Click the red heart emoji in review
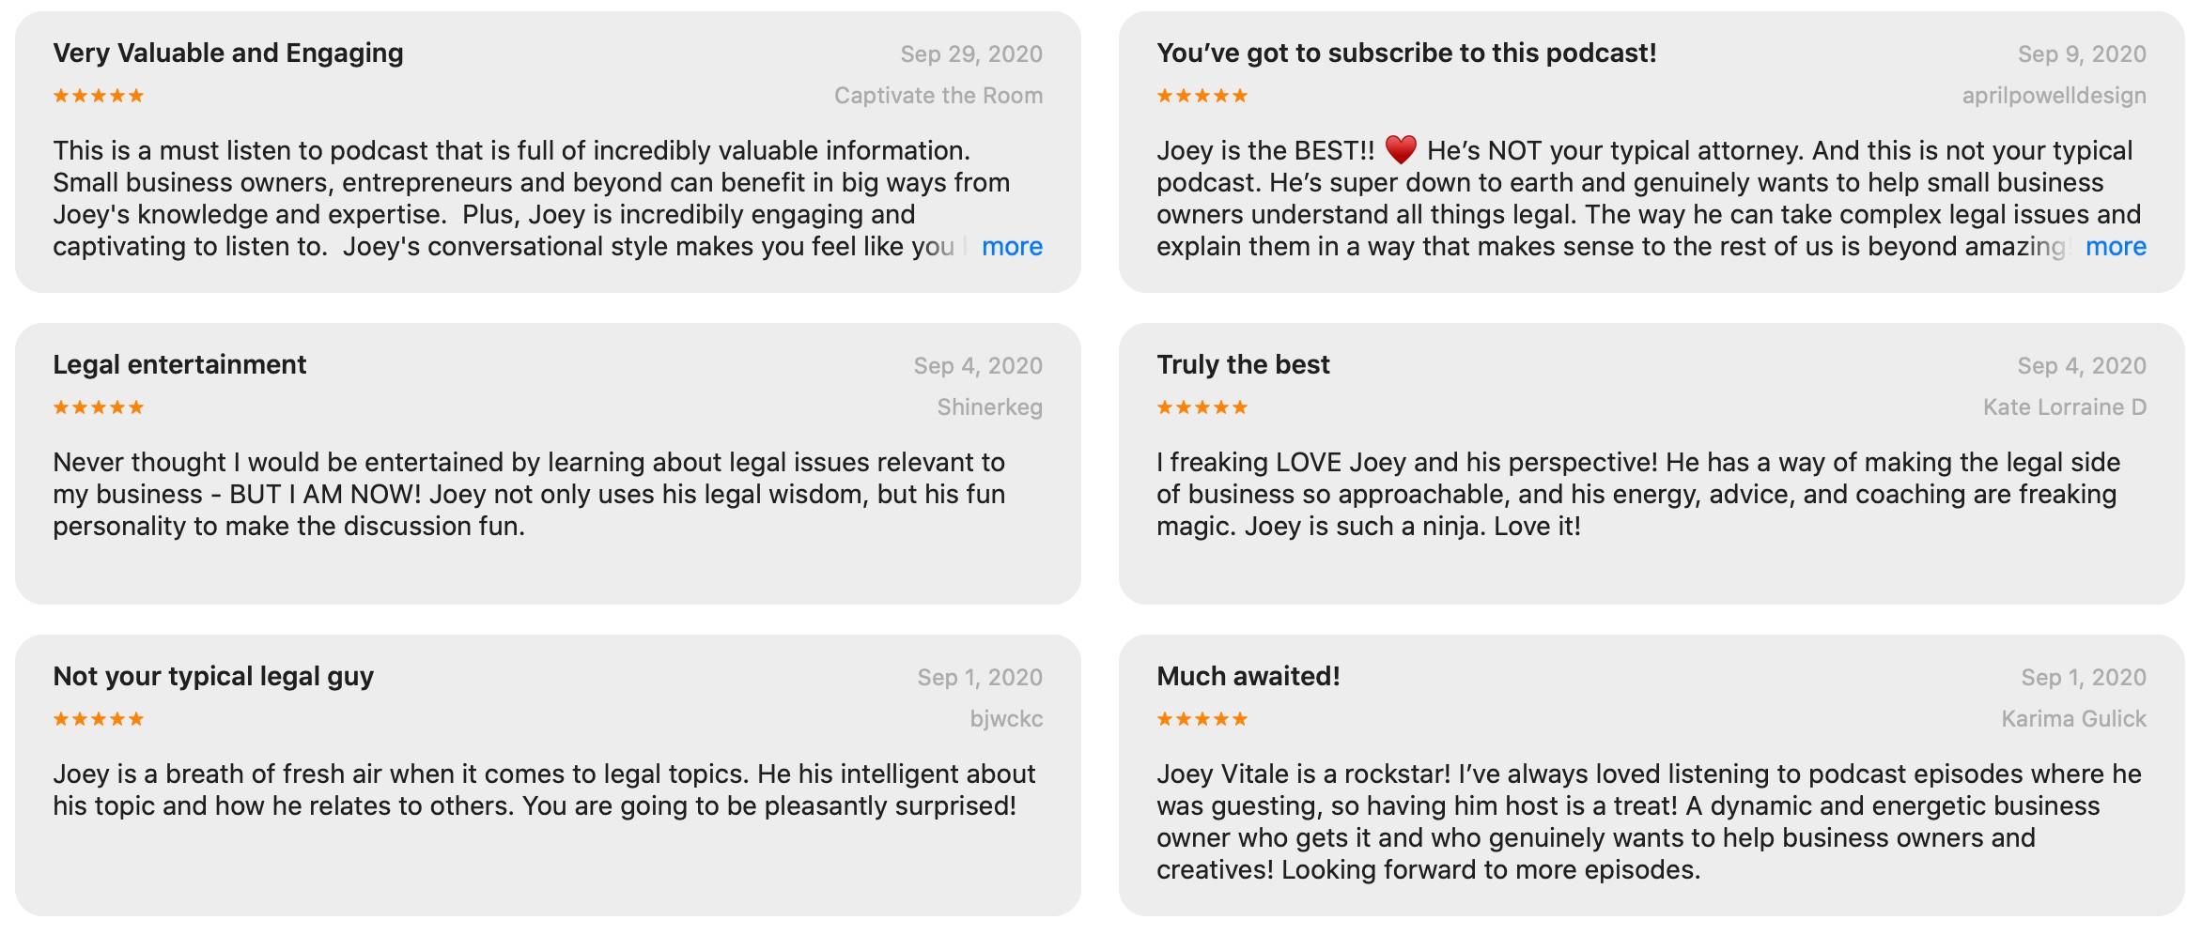2202x935 pixels. (1400, 150)
